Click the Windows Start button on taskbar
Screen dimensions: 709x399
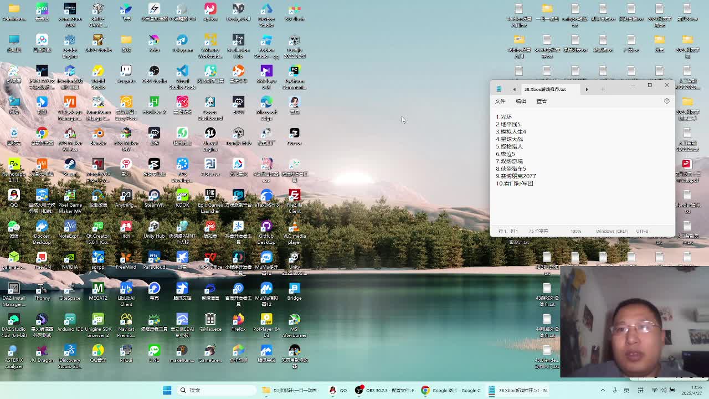point(167,390)
